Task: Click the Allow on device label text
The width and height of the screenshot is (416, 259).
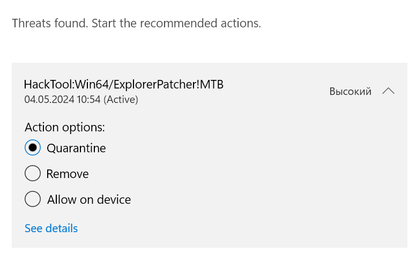Action: coord(89,200)
